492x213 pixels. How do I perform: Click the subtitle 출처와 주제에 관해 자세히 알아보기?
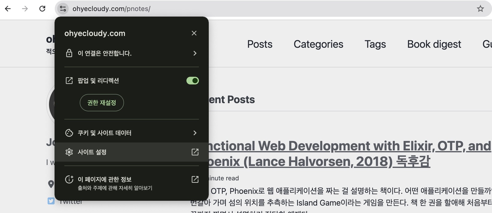pyautogui.click(x=115, y=188)
